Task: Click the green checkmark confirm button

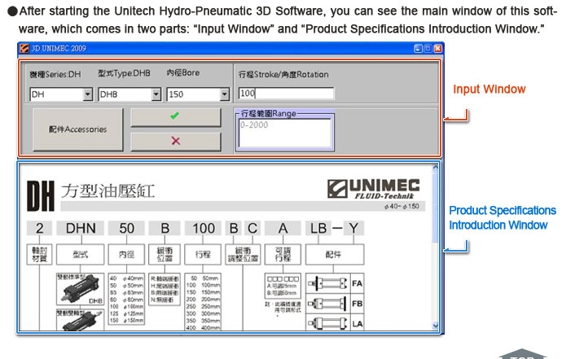Action: coord(176,117)
